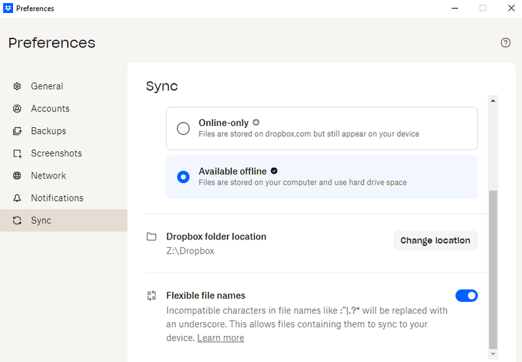
Task: Click the Accounts person icon
Action: (x=18, y=109)
